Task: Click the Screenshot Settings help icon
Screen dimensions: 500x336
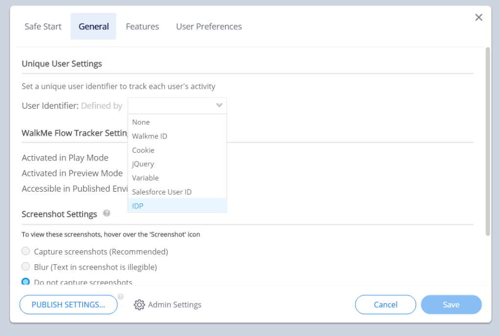Action: click(x=107, y=214)
